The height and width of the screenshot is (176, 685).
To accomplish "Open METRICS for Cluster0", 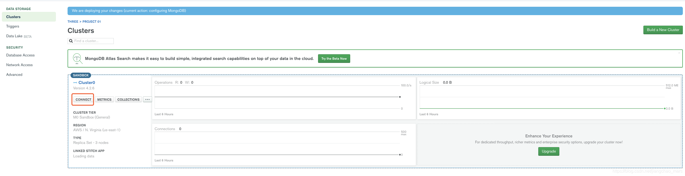I will [x=104, y=99].
